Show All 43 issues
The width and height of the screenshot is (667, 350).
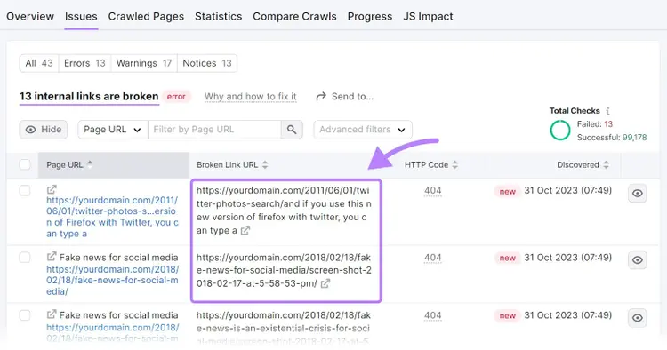pyautogui.click(x=39, y=63)
